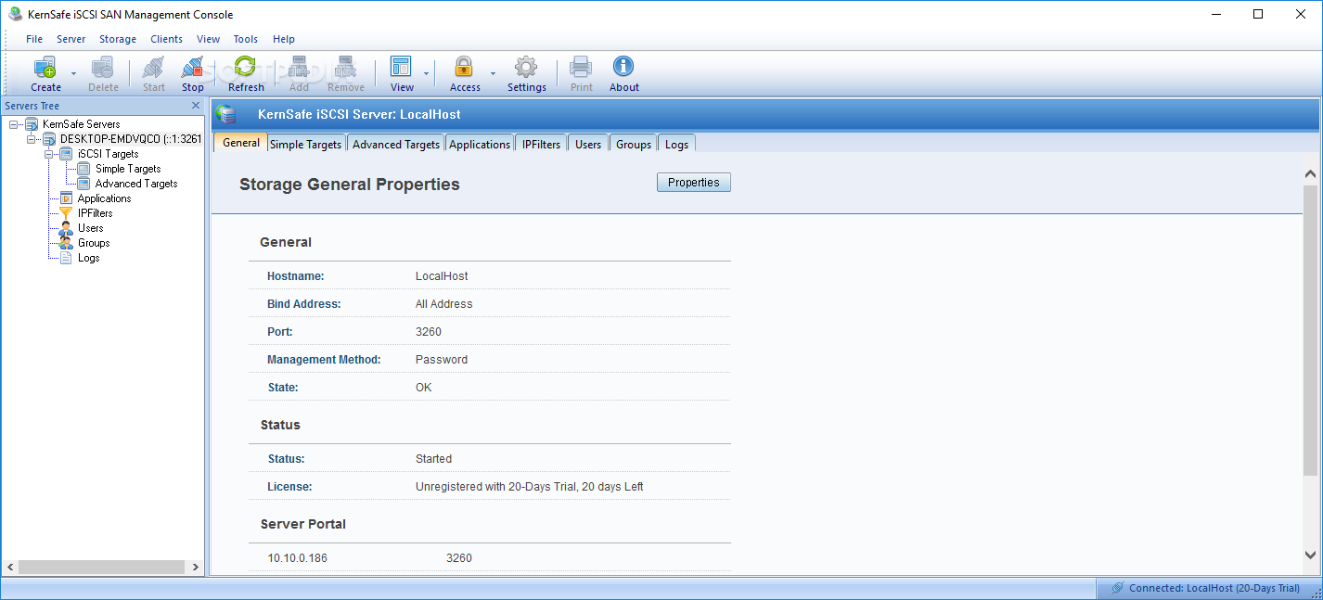
Task: Open the Storage menu
Action: point(118,39)
